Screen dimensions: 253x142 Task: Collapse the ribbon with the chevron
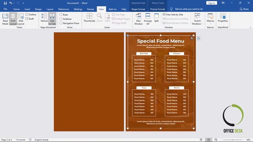[x=250, y=28]
